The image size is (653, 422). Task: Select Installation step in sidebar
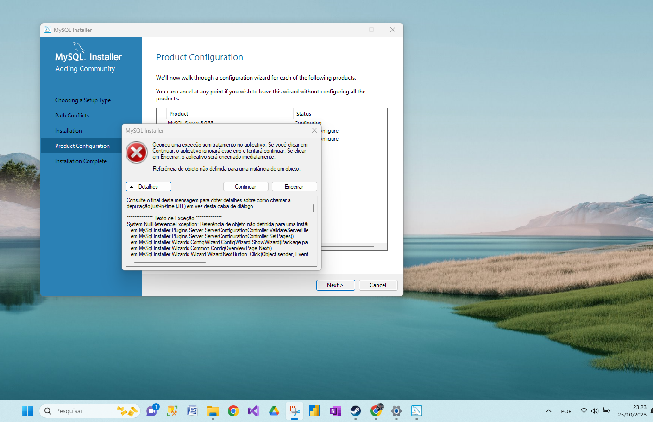68,131
